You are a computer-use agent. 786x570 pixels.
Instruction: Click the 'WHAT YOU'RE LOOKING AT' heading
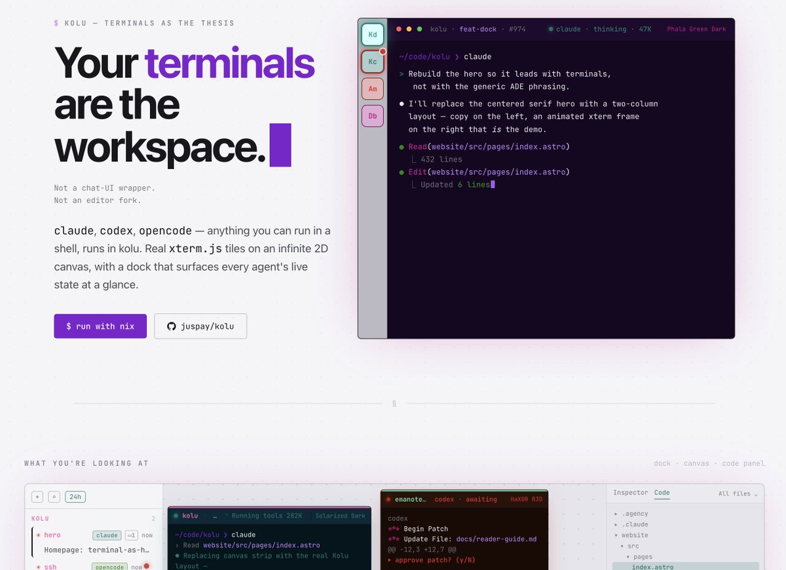point(86,463)
